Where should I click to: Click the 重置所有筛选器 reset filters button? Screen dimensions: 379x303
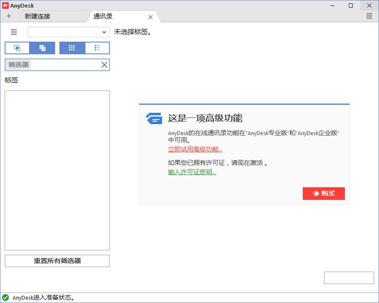[x=57, y=261]
